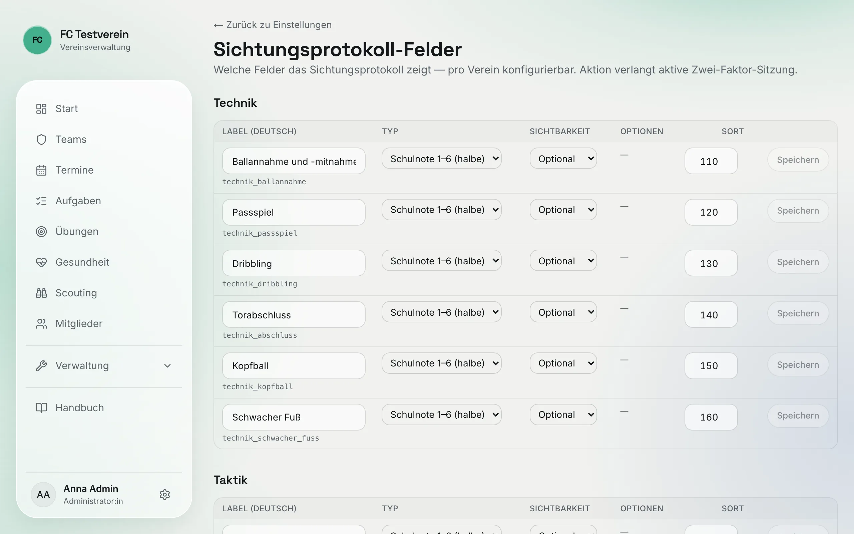Click the sort field with value 160
The image size is (854, 534).
click(711, 417)
